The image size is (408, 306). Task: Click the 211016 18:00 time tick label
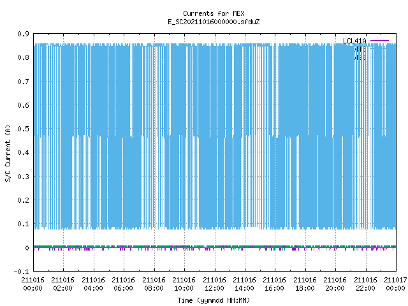pyautogui.click(x=305, y=284)
